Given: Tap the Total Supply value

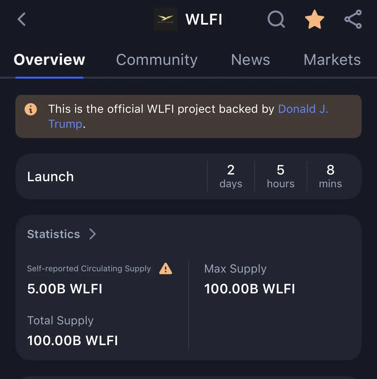Looking at the screenshot, I should coord(72,340).
